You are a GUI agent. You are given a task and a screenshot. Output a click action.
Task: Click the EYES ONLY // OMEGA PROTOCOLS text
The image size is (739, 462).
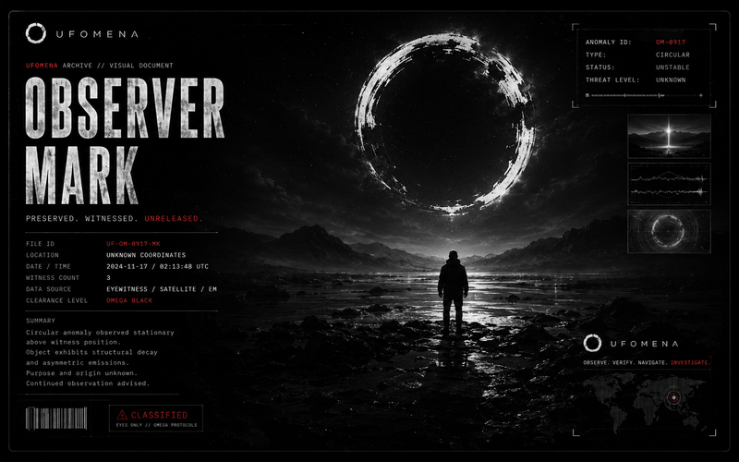(156, 425)
